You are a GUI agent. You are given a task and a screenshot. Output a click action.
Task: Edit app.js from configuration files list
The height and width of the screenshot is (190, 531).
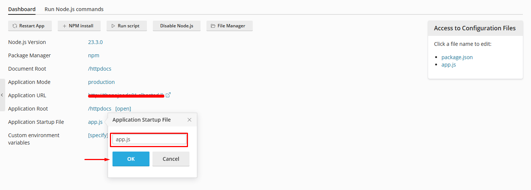tap(448, 65)
